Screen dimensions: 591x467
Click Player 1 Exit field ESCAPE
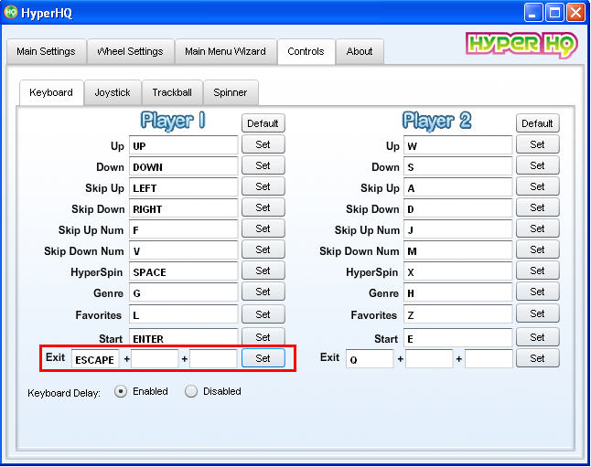click(95, 359)
